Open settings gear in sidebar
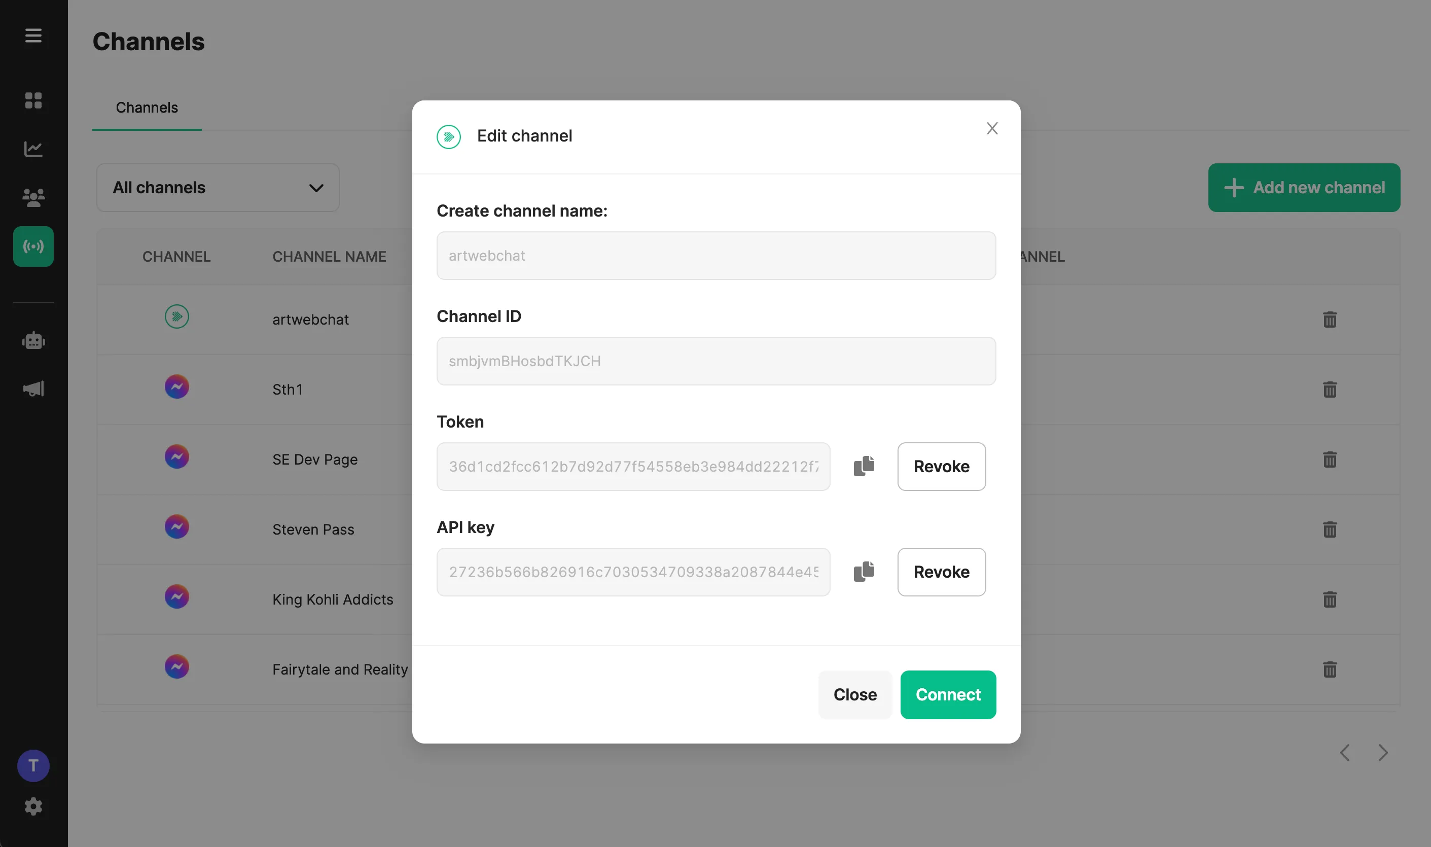This screenshot has height=847, width=1431. (x=33, y=806)
